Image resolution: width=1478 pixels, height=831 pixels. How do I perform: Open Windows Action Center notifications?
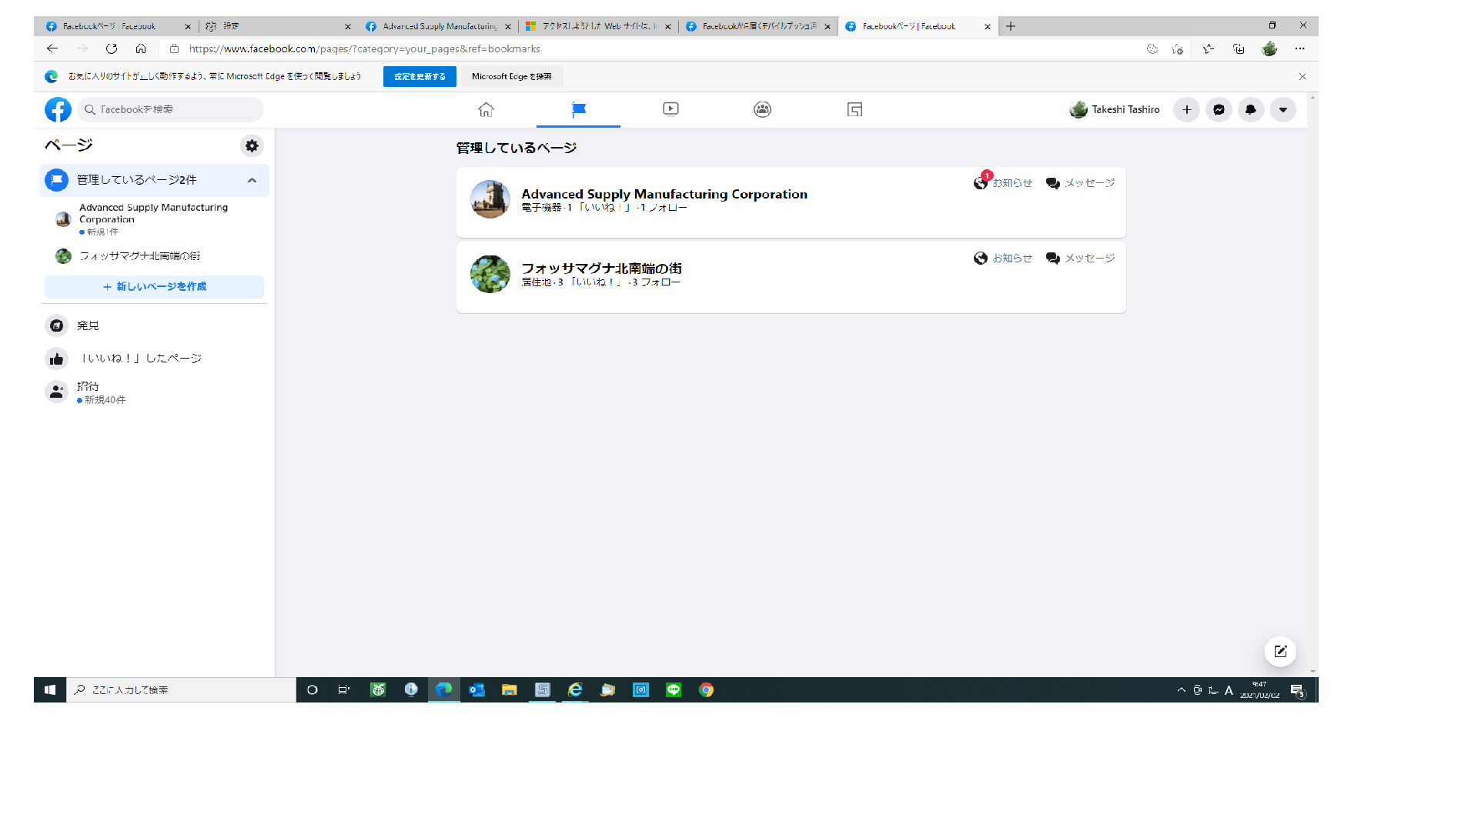[x=1298, y=690]
